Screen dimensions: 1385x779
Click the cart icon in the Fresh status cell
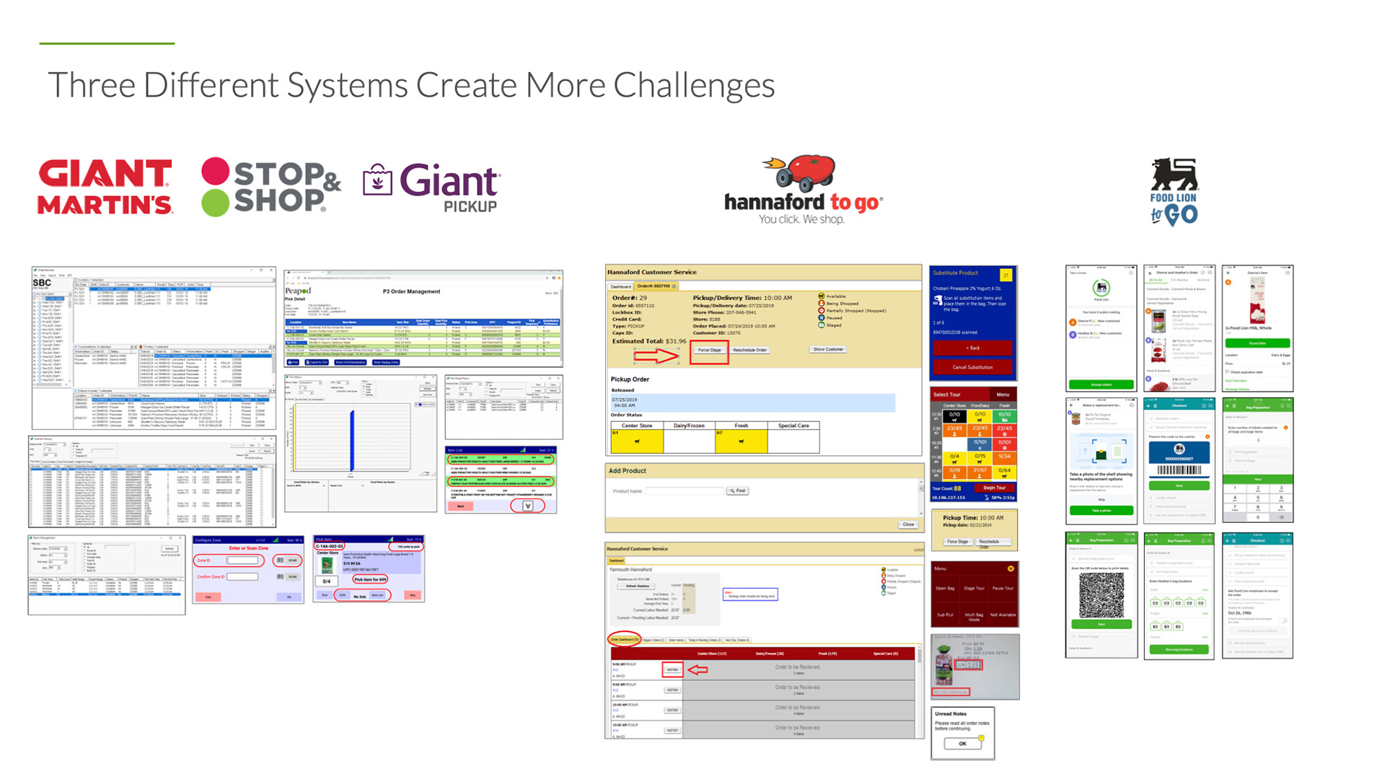[741, 441]
